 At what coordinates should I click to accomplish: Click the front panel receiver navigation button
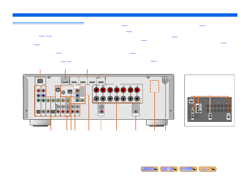coord(149,169)
